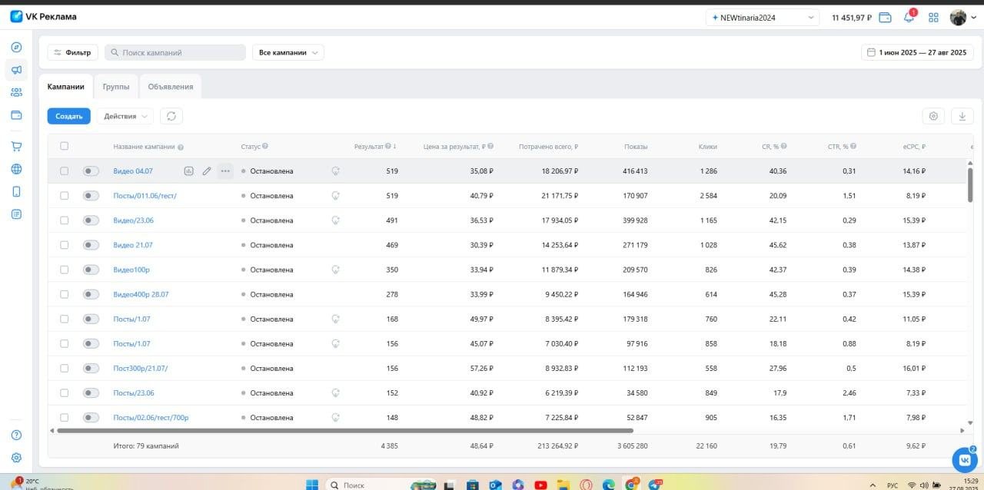Image resolution: width=984 pixels, height=490 pixels.
Task: Enable the toggle for Видео100р campaign
Action: 91,270
